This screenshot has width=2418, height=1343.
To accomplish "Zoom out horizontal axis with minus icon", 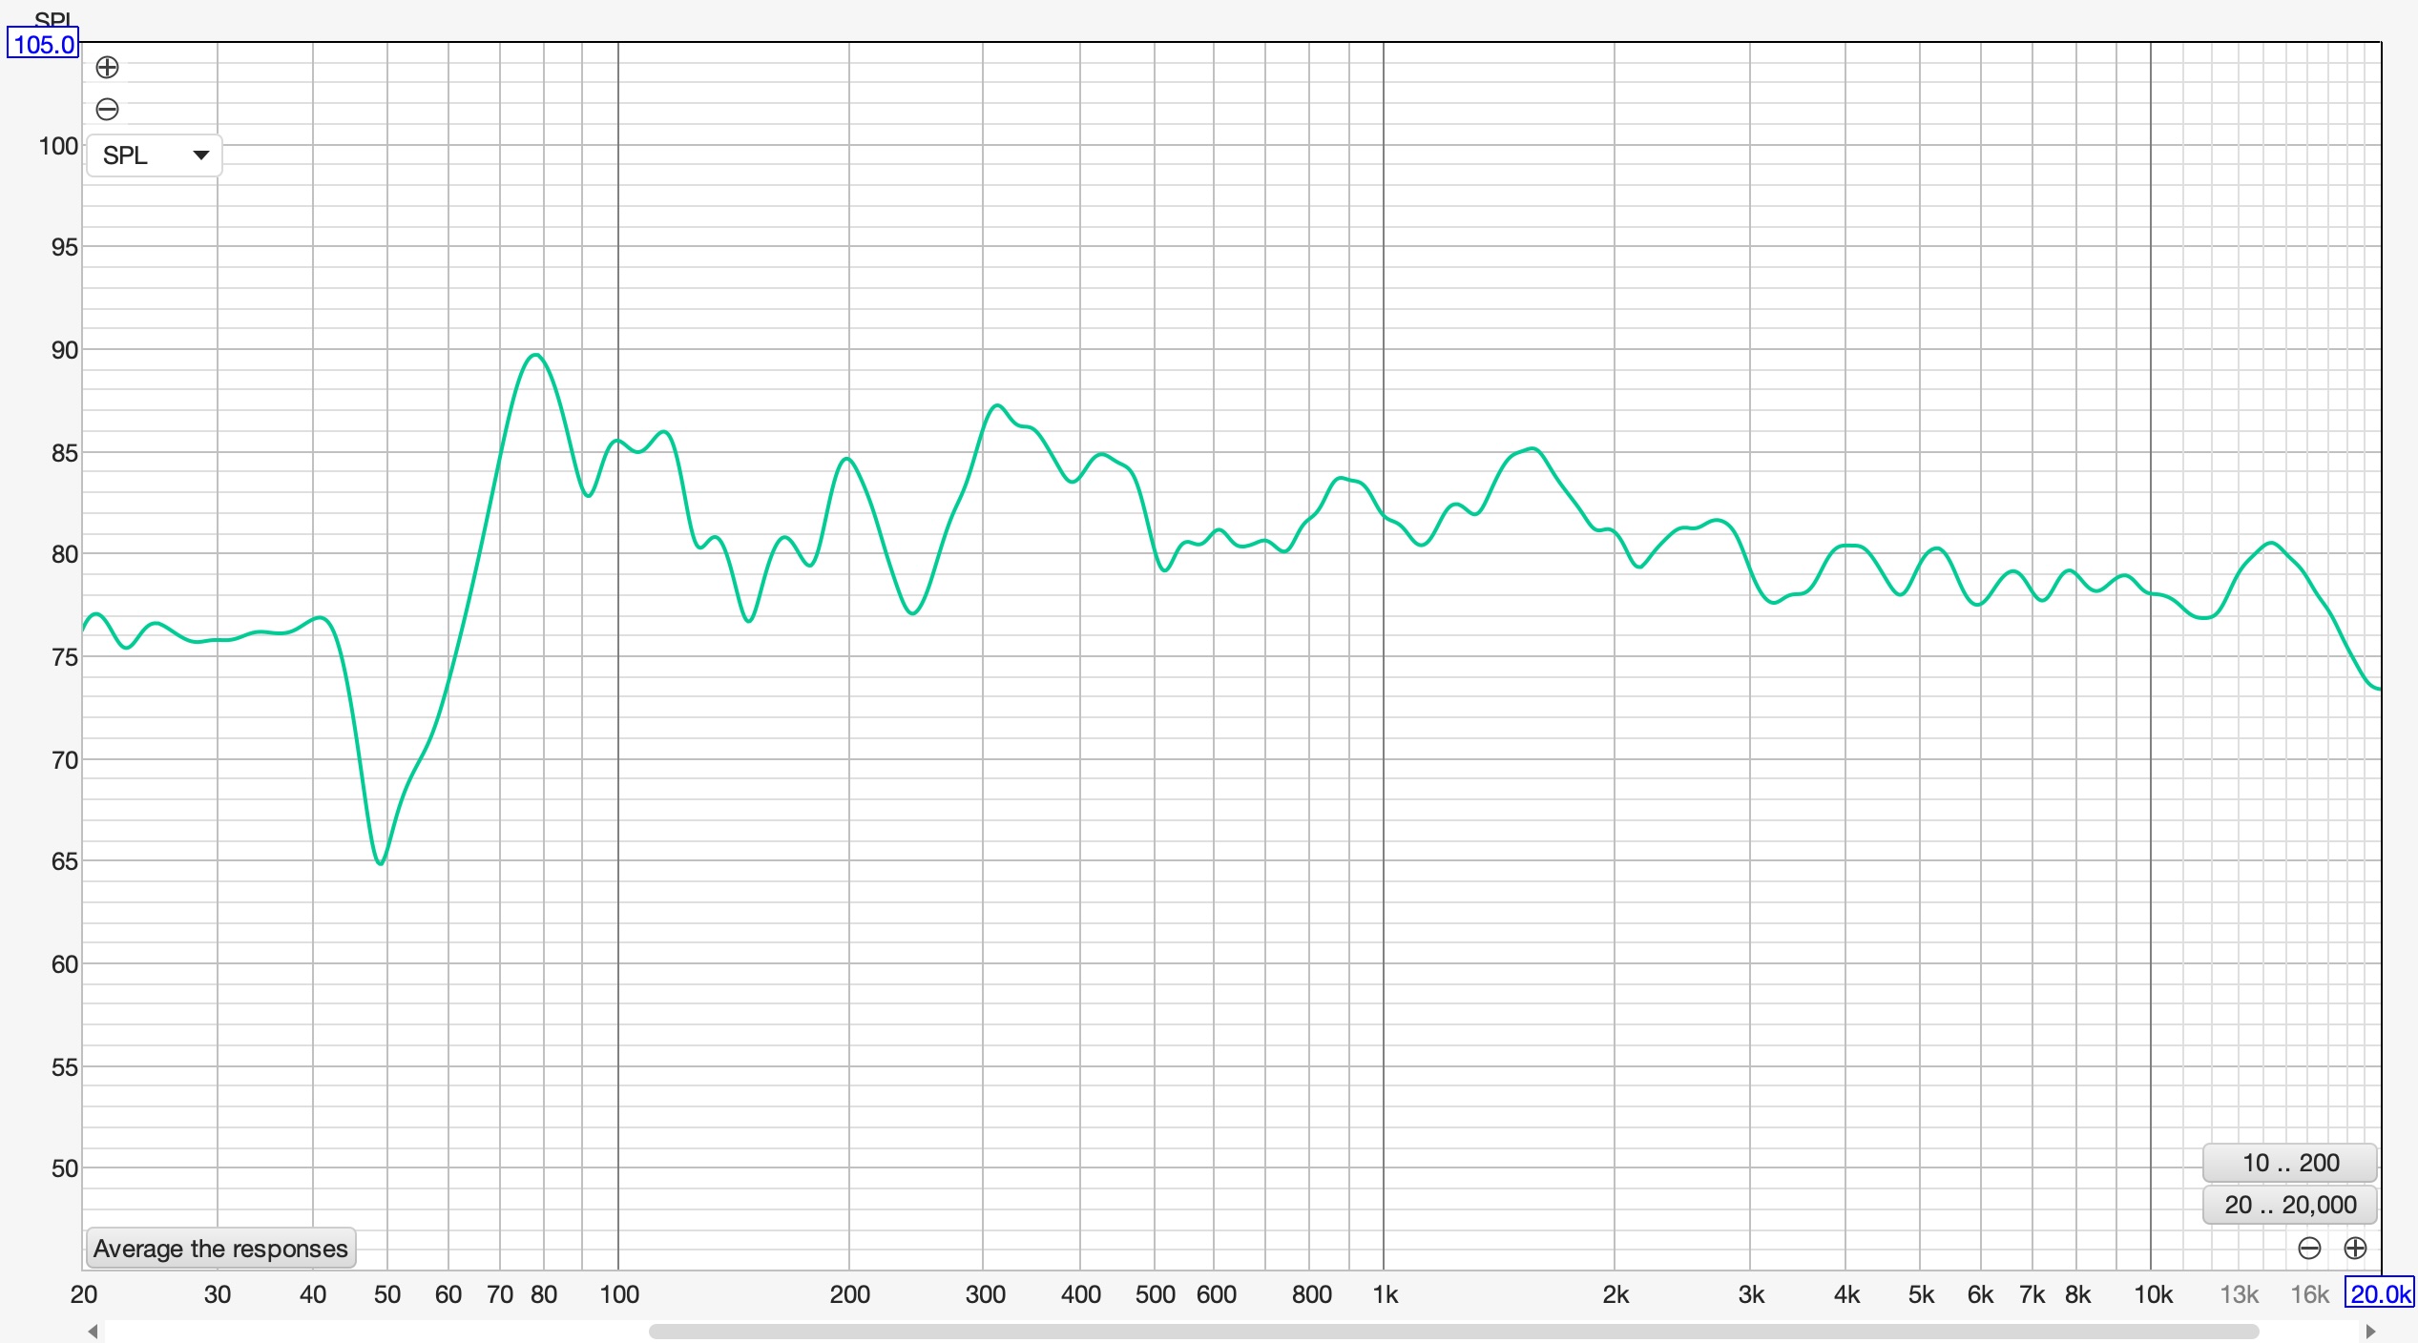I will [2309, 1248].
